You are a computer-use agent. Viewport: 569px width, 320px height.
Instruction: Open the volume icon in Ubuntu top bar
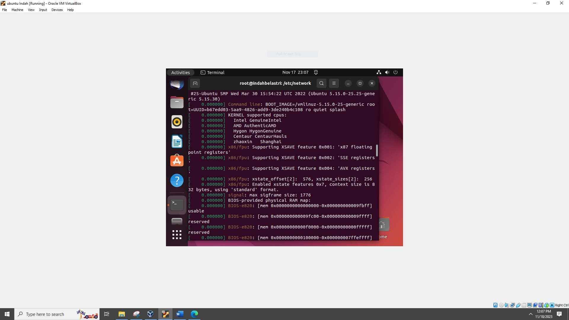click(x=387, y=72)
